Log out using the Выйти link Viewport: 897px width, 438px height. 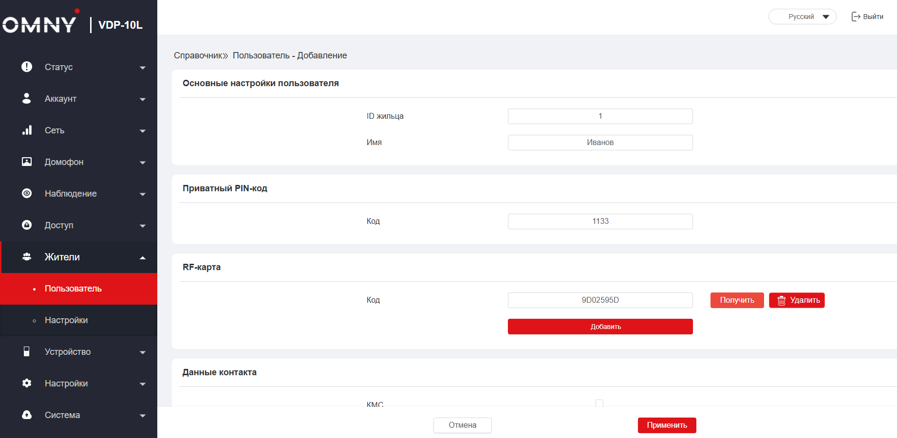pyautogui.click(x=867, y=17)
